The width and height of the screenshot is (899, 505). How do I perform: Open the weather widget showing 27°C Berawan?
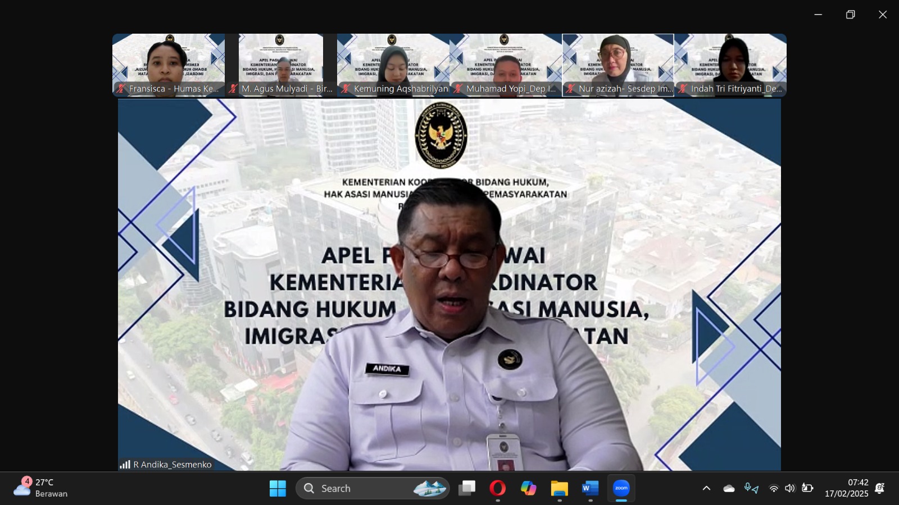40,488
